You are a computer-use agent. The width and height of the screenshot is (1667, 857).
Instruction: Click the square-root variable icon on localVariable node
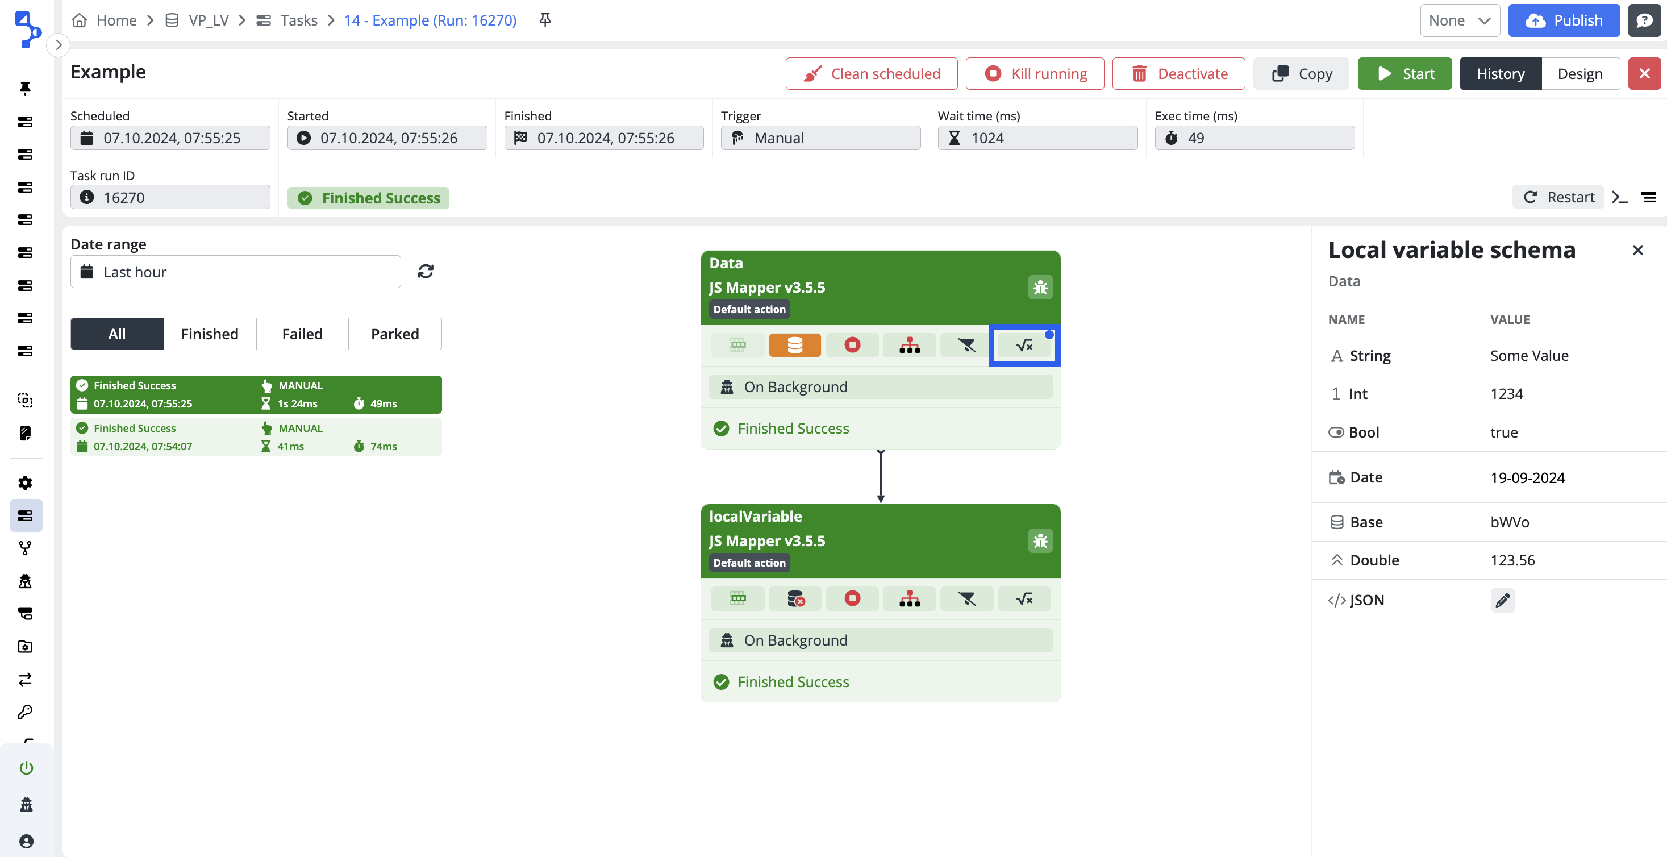click(x=1023, y=599)
